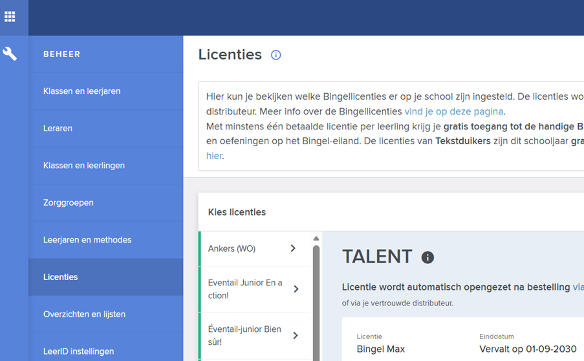584x361 pixels.
Task: Navigate to Leerjaren en methodes
Action: click(87, 240)
